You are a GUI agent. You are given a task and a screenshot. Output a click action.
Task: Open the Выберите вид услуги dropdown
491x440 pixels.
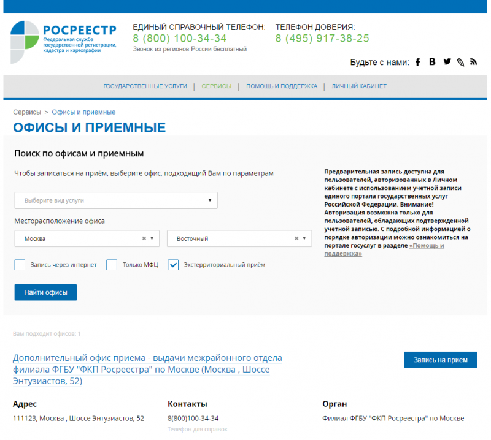[116, 200]
